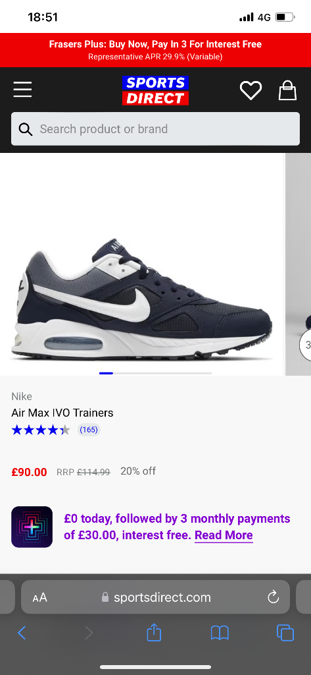Open the Nike brand link
Screen dimensions: 311x675
(x=22, y=396)
